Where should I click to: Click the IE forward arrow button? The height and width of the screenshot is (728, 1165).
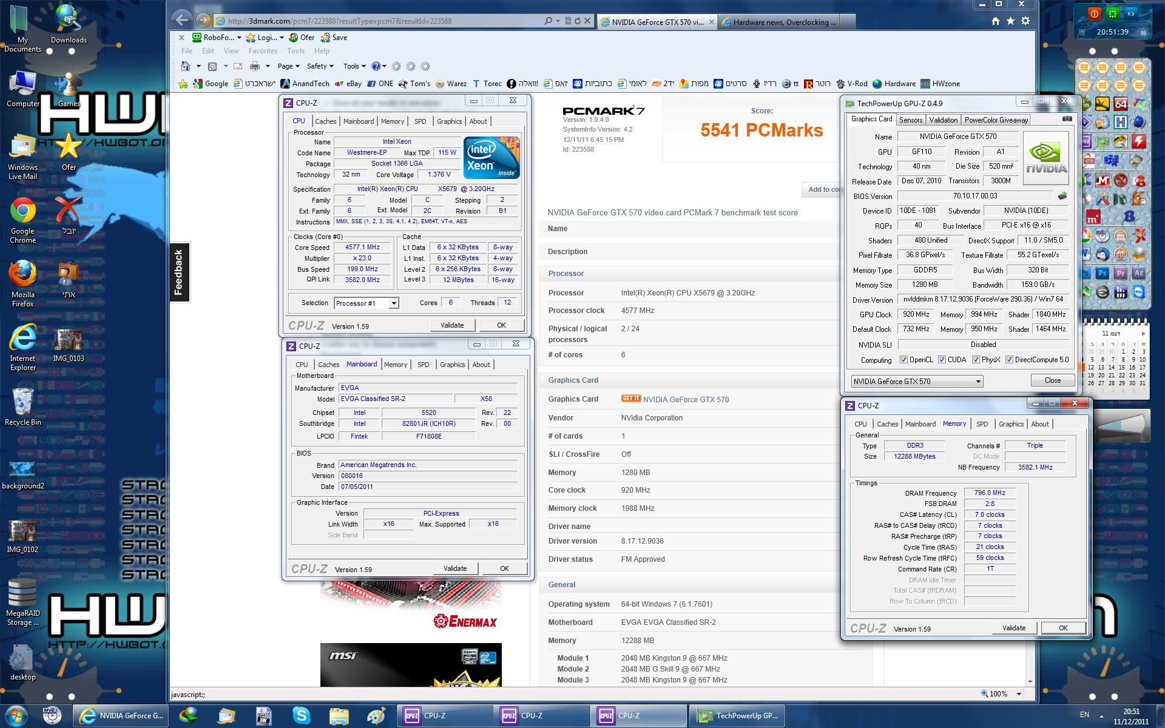point(204,21)
